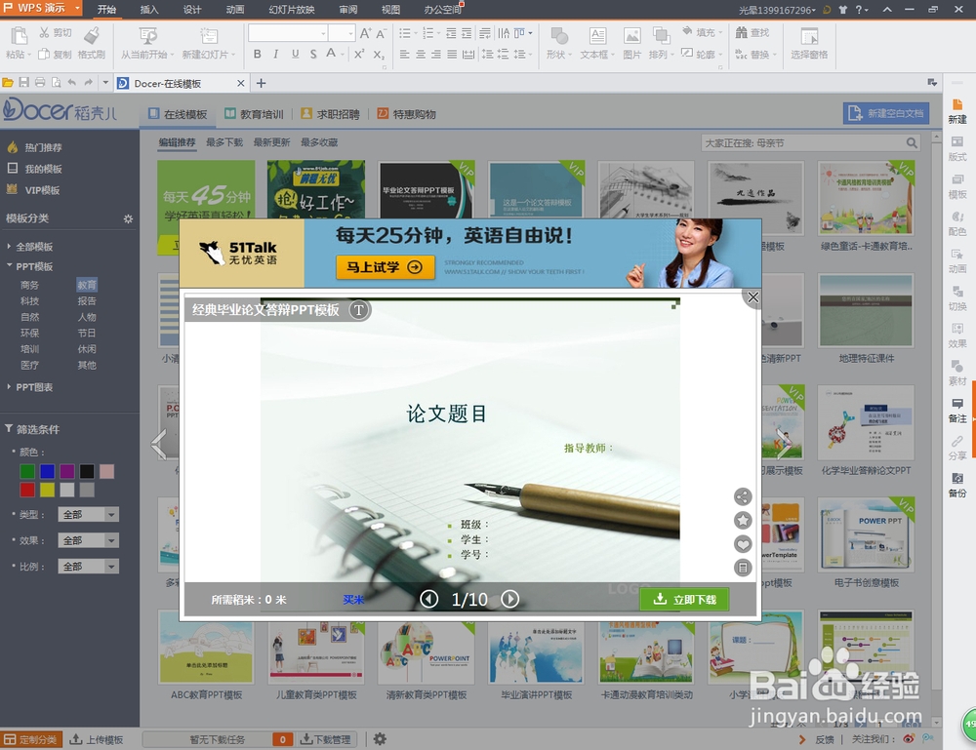Go to next slide in preview
976x750 pixels.
point(509,599)
